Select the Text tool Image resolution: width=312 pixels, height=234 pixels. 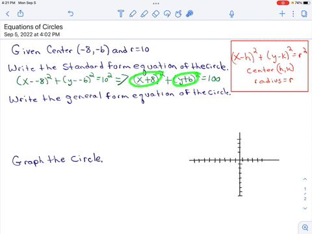click(x=121, y=14)
